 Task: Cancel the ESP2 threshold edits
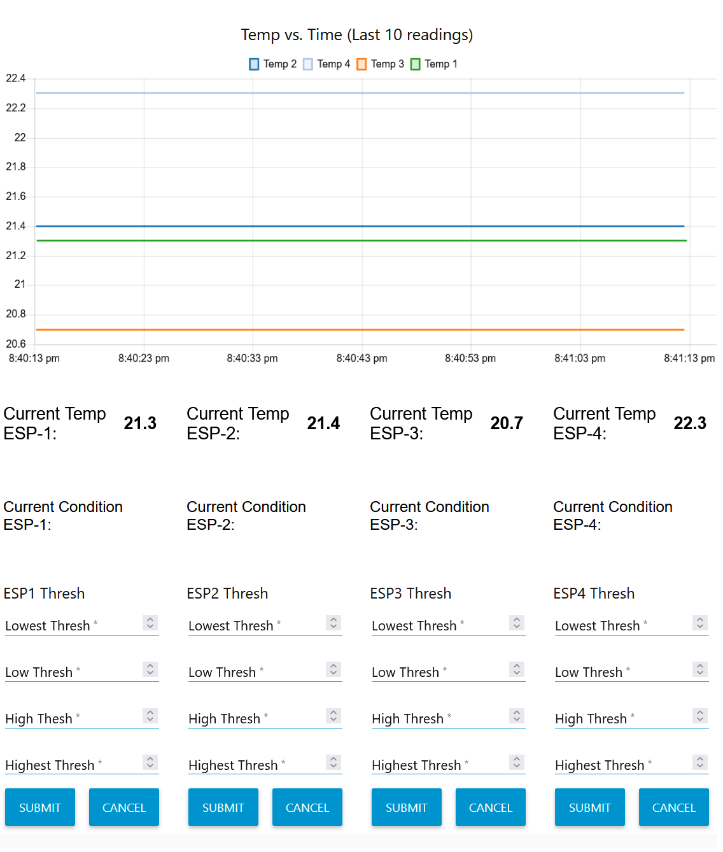coord(307,807)
